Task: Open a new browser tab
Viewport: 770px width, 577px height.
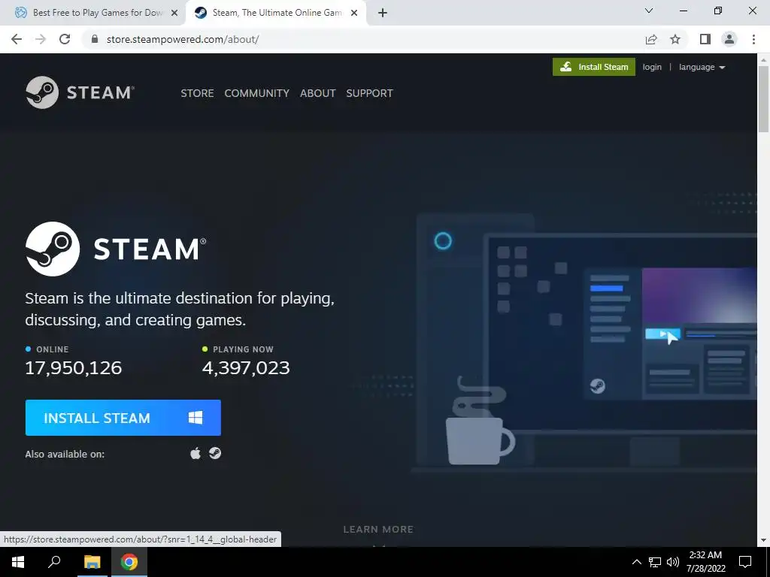Action: tap(383, 14)
